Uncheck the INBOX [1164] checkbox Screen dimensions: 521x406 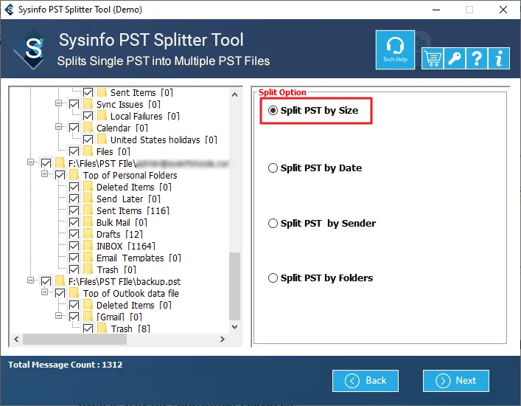pos(74,247)
